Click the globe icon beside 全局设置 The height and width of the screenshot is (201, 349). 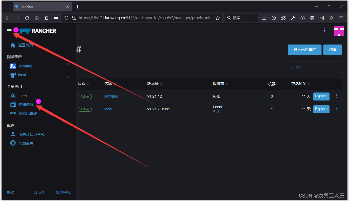(x=13, y=143)
